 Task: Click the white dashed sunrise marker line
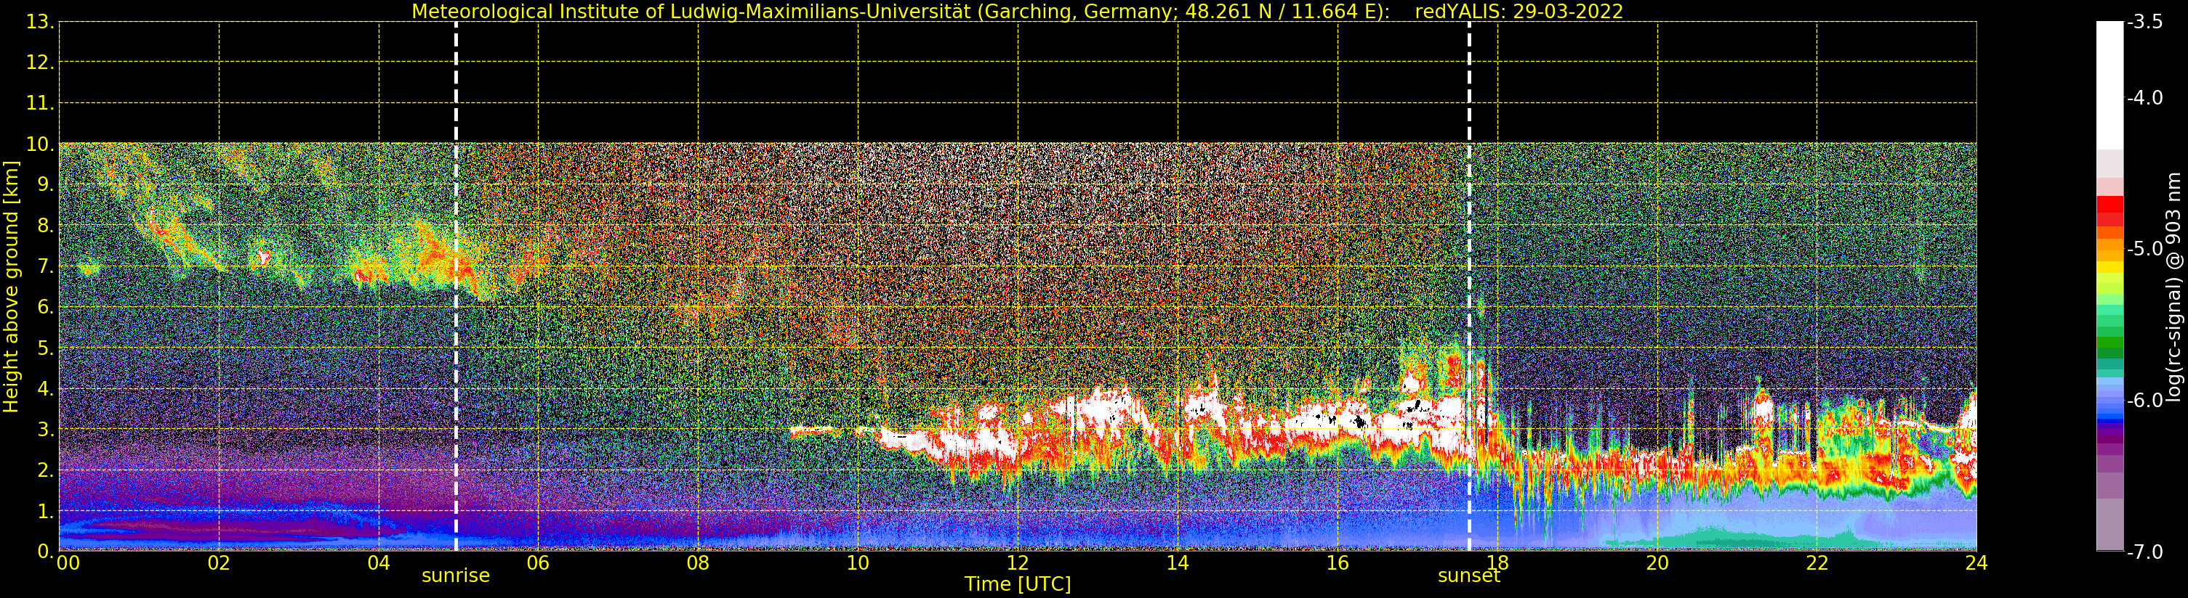(x=456, y=287)
